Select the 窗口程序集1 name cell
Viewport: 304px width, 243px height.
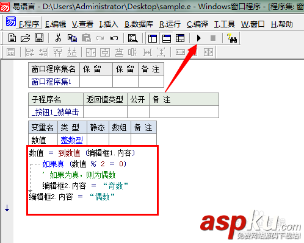pos(54,82)
